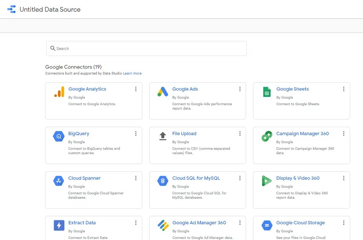Image resolution: width=363 pixels, height=240 pixels.
Task: Click Google Cloud Spanner databases description
Action: coord(96,195)
